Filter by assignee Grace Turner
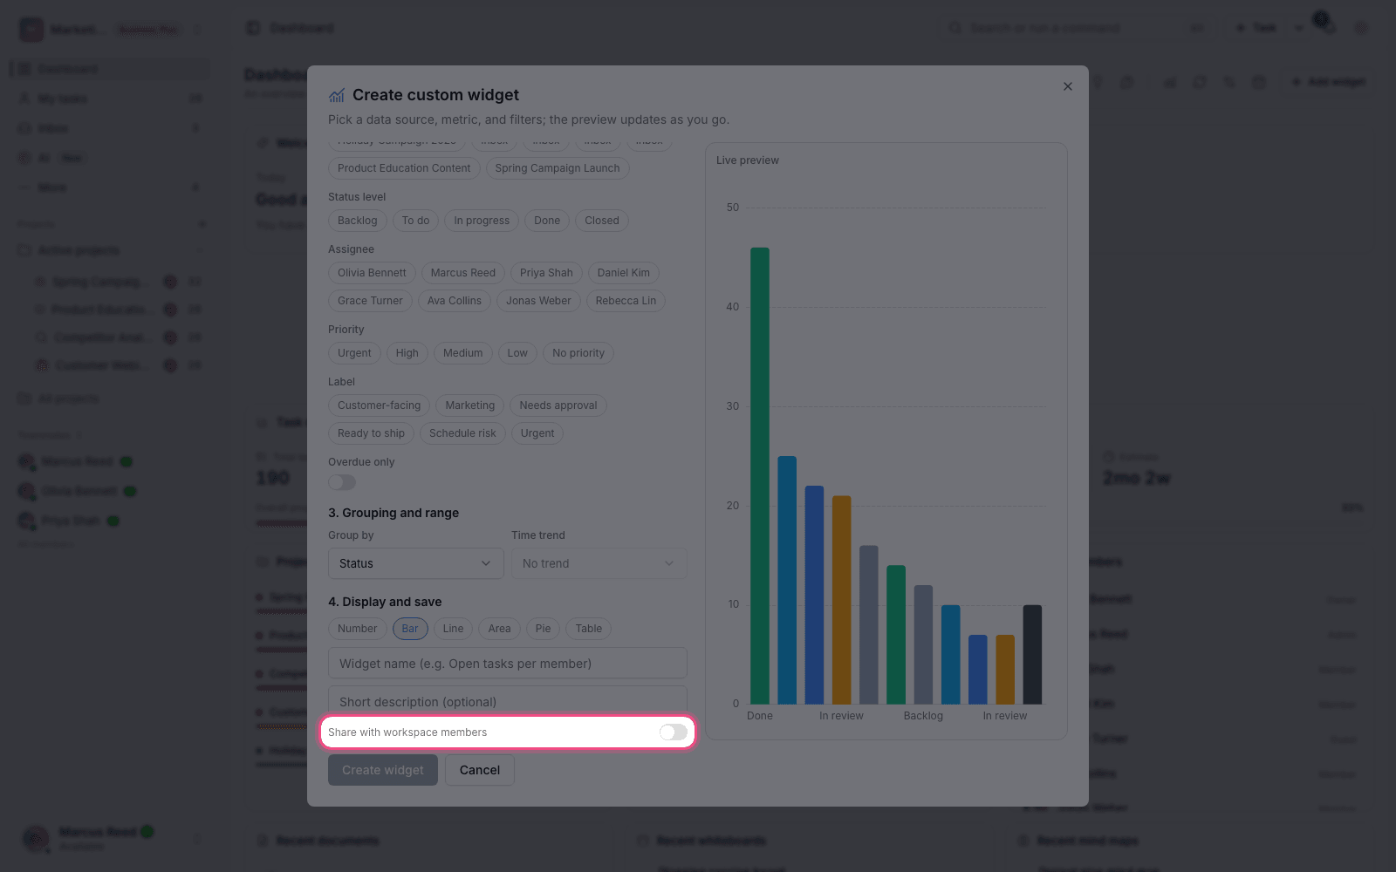This screenshot has height=872, width=1396. click(x=370, y=301)
